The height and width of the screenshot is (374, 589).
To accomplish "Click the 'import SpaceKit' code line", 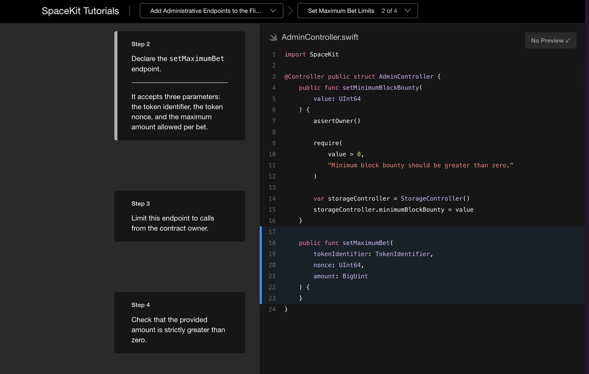I will coord(312,54).
